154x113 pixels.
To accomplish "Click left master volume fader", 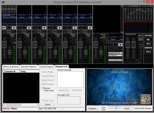I will [128, 45].
